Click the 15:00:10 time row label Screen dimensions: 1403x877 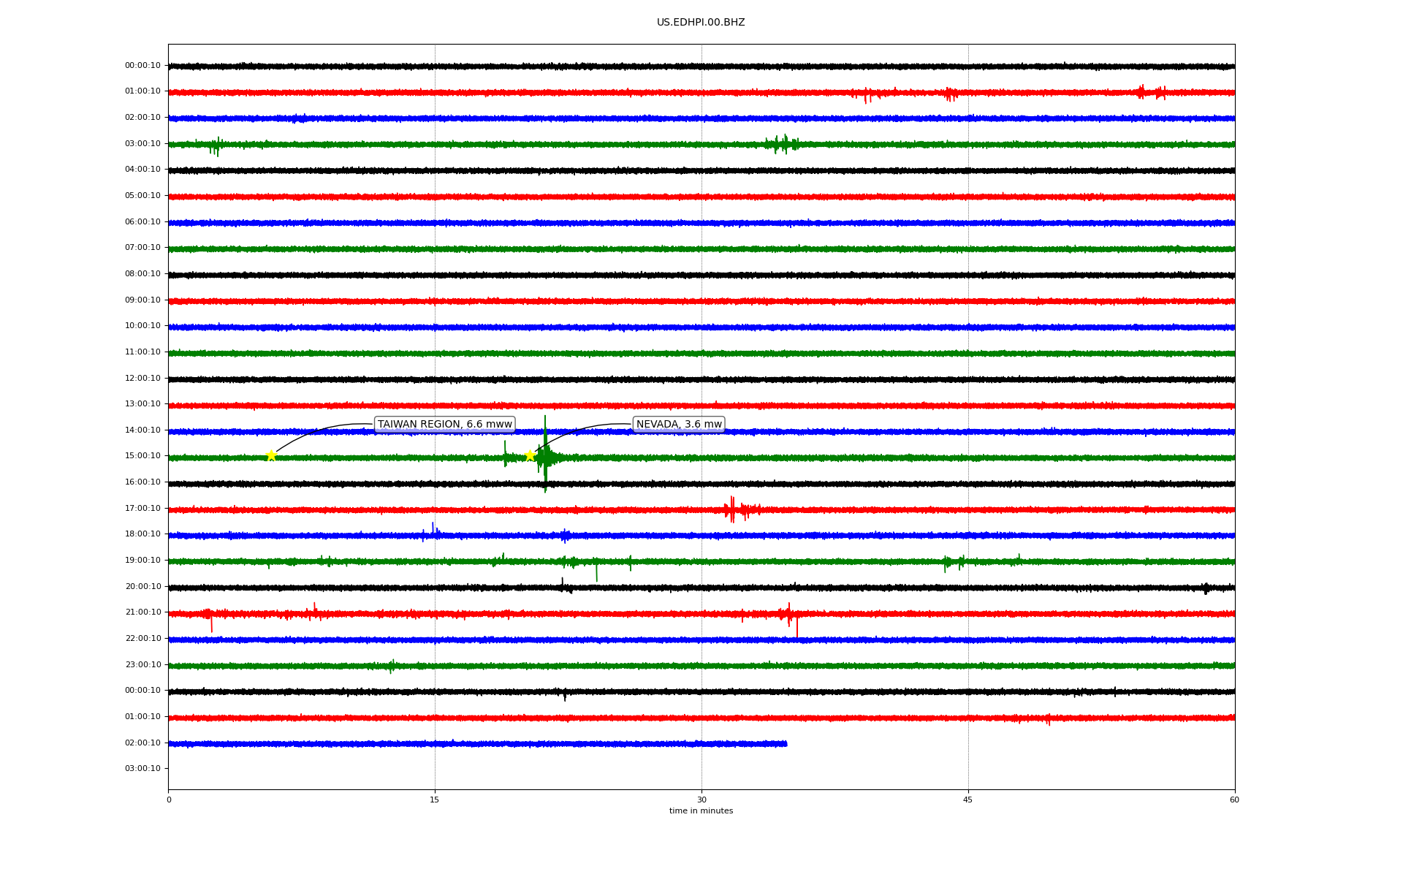[142, 456]
